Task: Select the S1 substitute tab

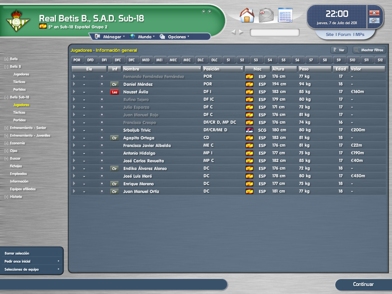Action: pos(228,60)
